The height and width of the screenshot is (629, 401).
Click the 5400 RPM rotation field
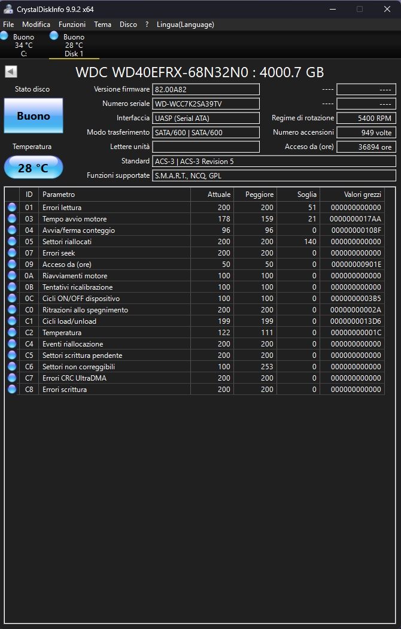pos(366,118)
